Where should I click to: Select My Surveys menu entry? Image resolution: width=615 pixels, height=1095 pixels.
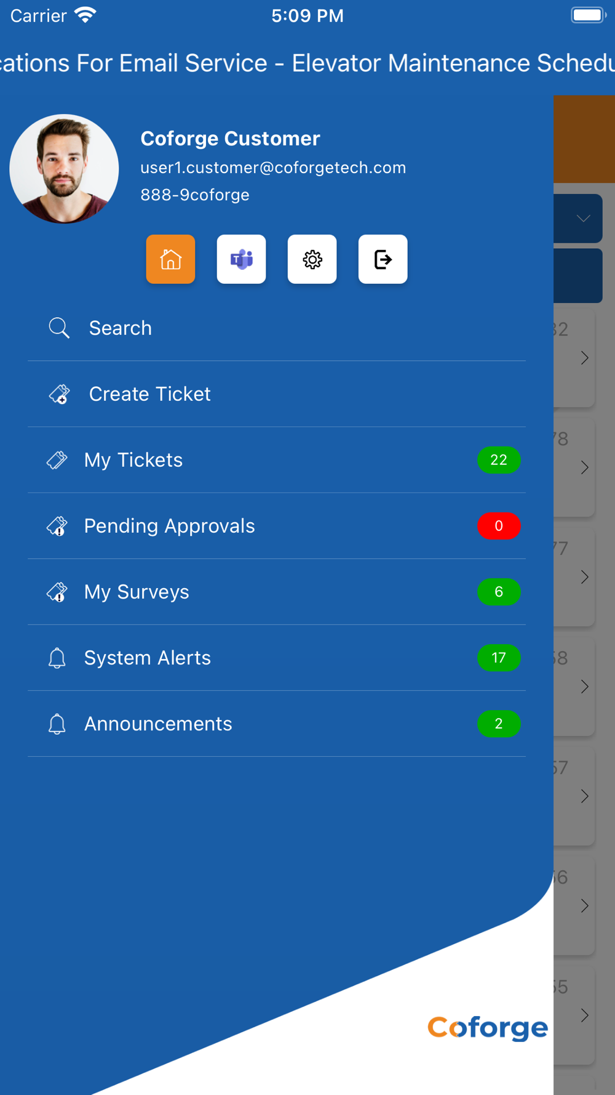click(277, 592)
